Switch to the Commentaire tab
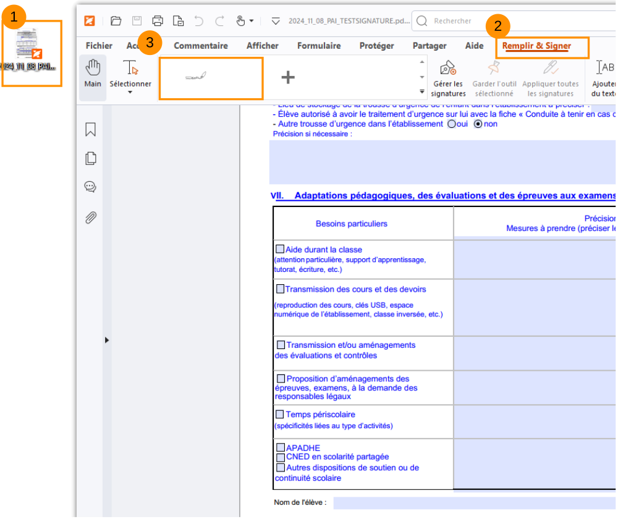The height and width of the screenshot is (519, 618). click(201, 45)
